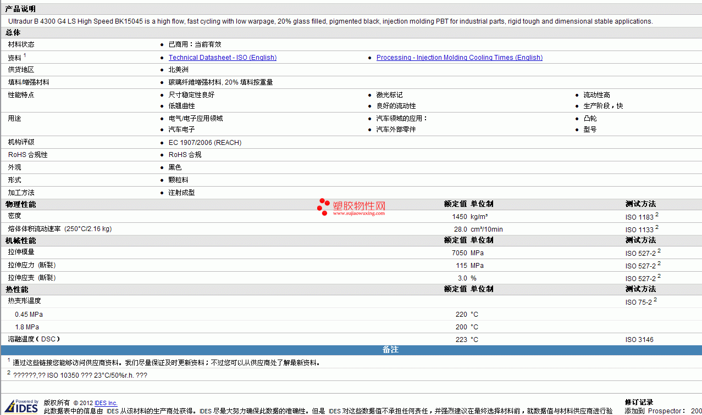702x415 pixels.
Task: Select 玻璃纤维增强材料, 20% 填料按重量 text
Action: pos(221,82)
